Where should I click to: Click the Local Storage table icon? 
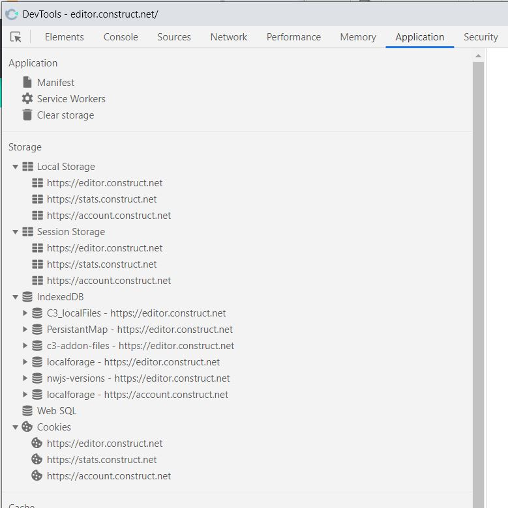click(x=27, y=167)
